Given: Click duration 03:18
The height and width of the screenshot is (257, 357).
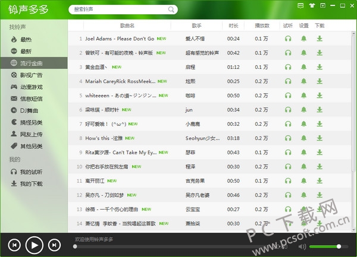Looking at the screenshot, I should pyautogui.click(x=233, y=138).
